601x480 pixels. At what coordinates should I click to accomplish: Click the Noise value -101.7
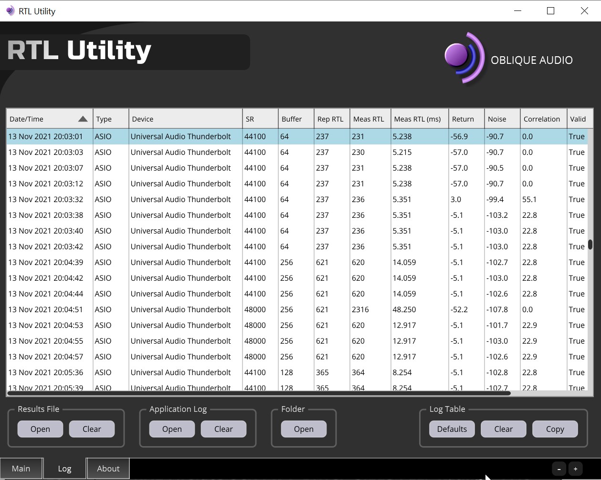[497, 325]
